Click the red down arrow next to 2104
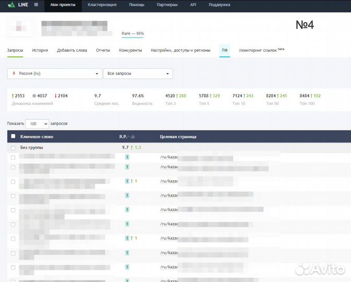 coord(55,96)
